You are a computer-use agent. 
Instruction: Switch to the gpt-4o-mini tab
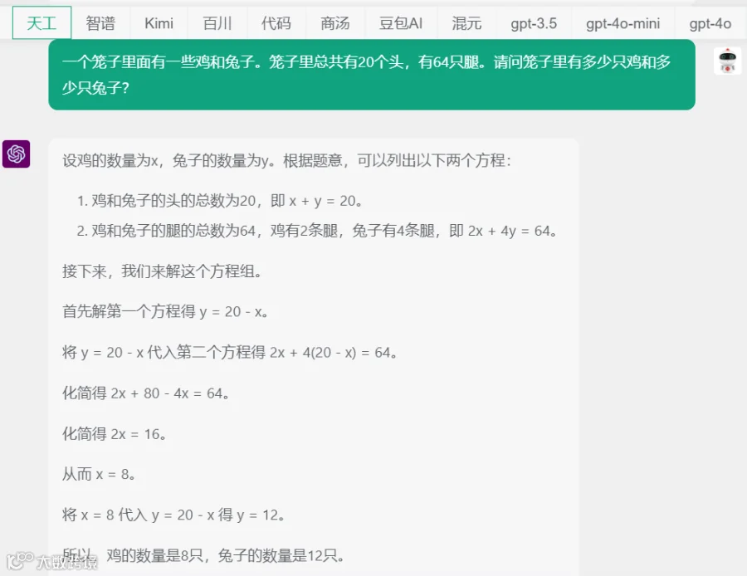(622, 23)
